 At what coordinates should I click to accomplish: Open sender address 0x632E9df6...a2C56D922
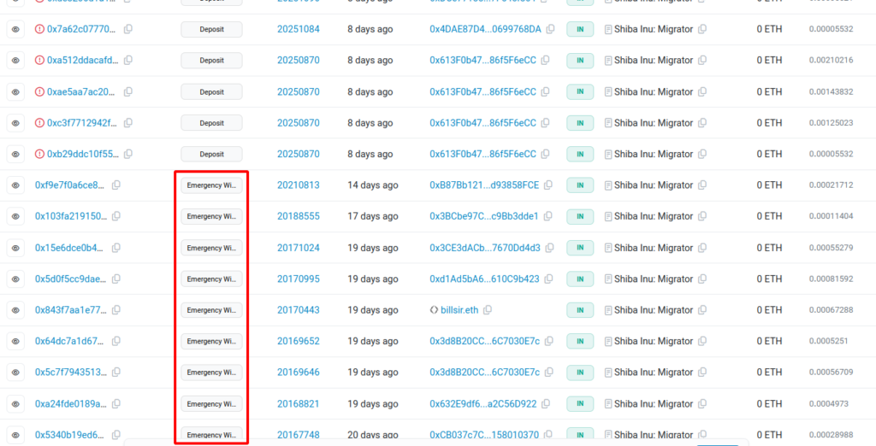[x=483, y=403]
